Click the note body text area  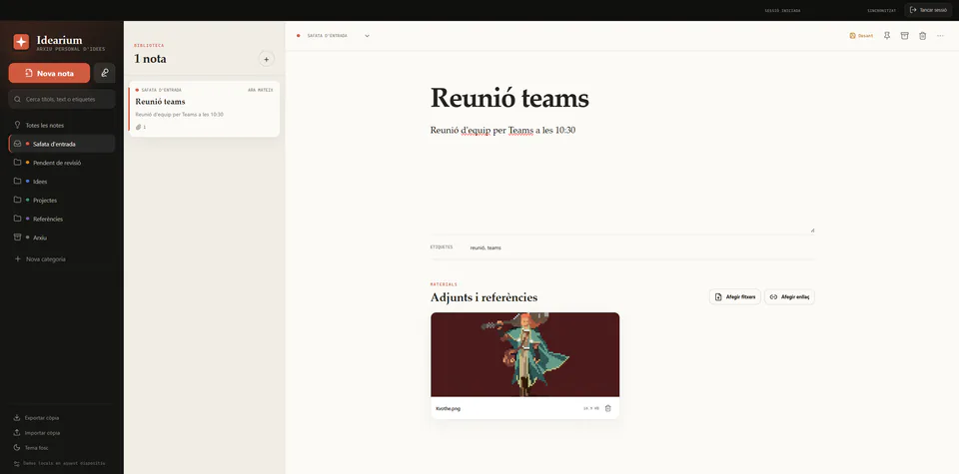622,178
